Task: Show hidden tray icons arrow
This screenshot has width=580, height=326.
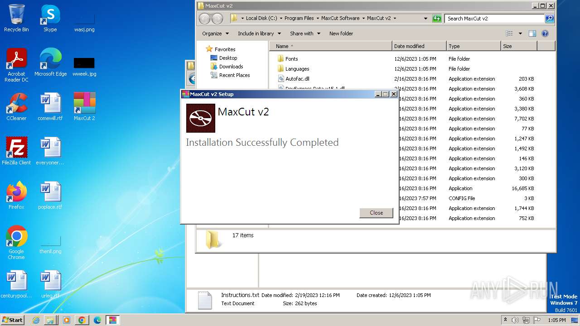Action: pyautogui.click(x=505, y=320)
